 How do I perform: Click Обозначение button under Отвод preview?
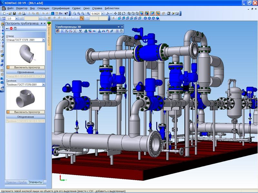25,72
